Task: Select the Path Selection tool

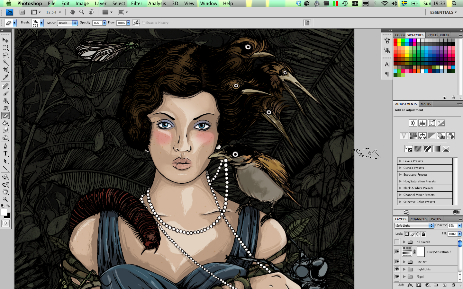Action: [x=5, y=161]
